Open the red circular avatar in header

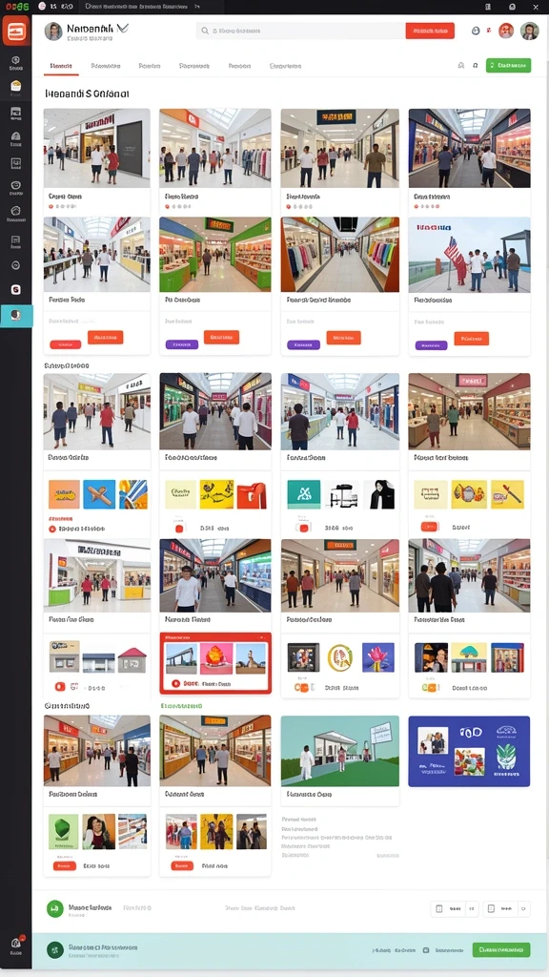[506, 31]
